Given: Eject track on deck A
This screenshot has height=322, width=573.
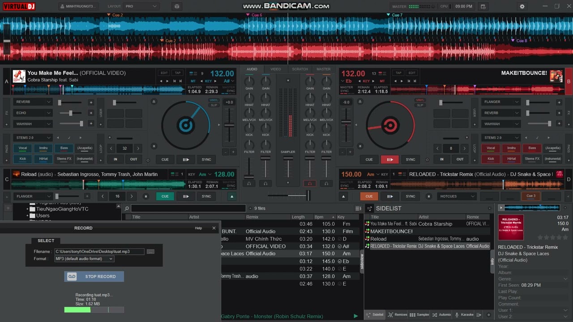Looking at the screenshot, I should coord(154,102).
